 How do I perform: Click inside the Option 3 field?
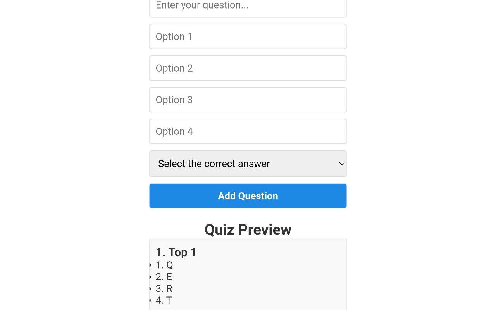248,100
